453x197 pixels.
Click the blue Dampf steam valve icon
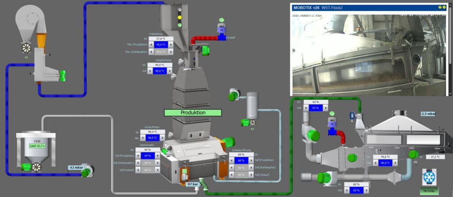pyautogui.click(x=222, y=37)
